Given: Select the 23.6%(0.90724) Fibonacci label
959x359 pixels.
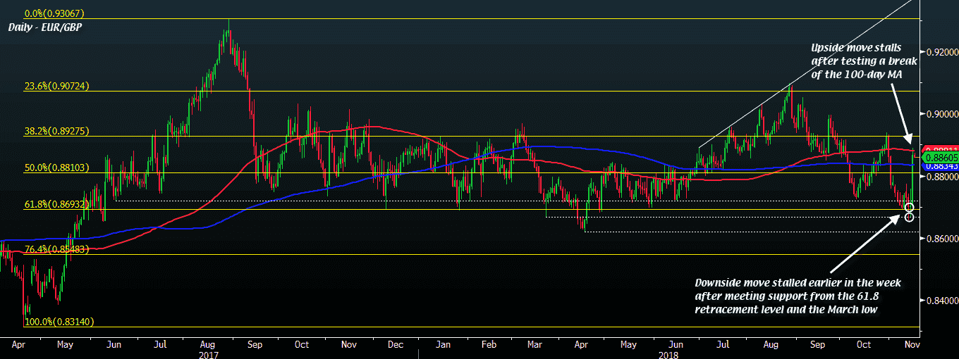Looking at the screenshot, I should pyautogui.click(x=58, y=87).
